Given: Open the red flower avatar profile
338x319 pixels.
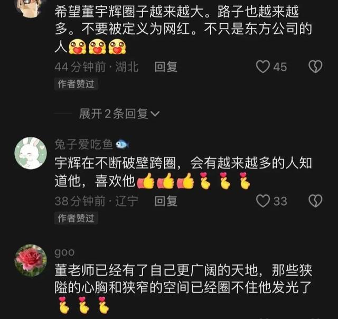Looking at the screenshot, I should [x=31, y=260].
